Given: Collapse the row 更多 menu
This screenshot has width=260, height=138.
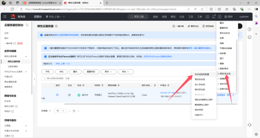Looking at the screenshot, I should click(231, 95).
